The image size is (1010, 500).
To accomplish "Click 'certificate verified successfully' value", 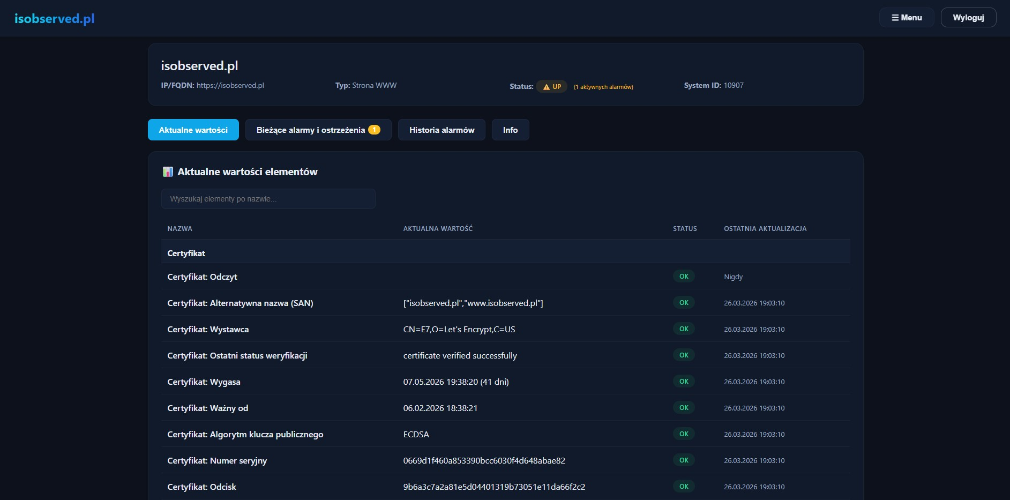I will (460, 355).
